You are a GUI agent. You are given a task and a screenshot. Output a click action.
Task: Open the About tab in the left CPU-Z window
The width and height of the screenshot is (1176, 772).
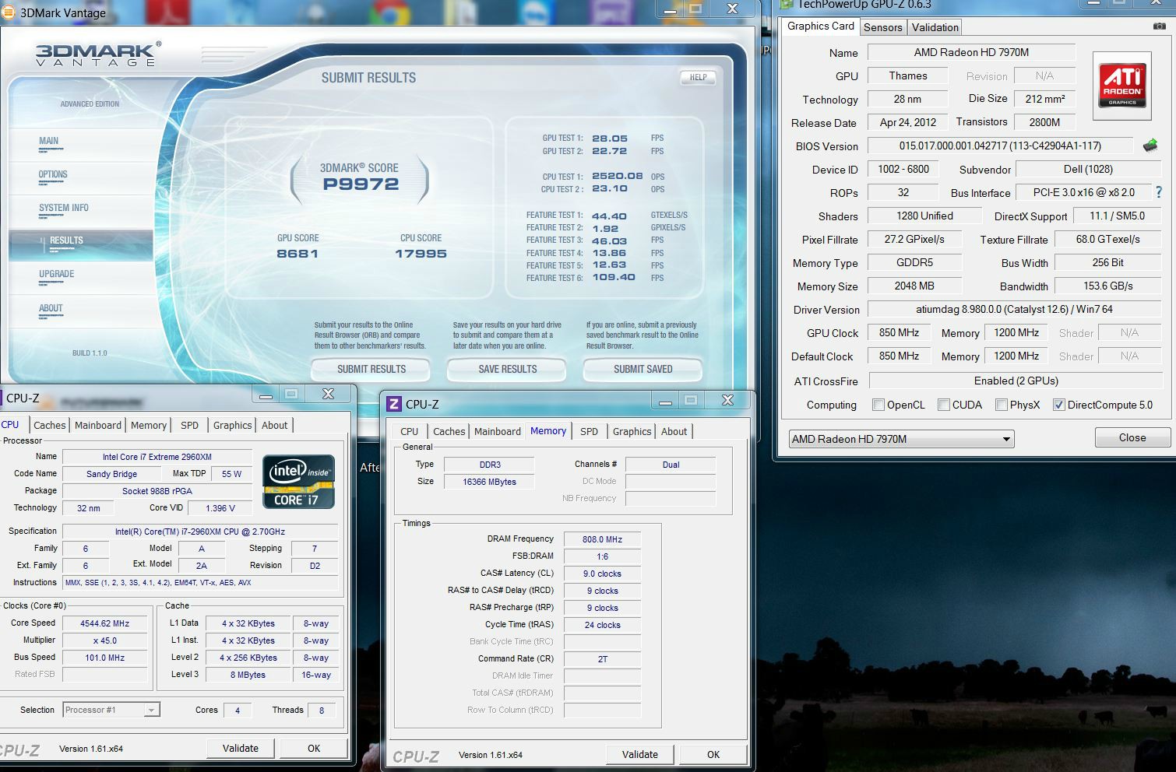click(274, 425)
